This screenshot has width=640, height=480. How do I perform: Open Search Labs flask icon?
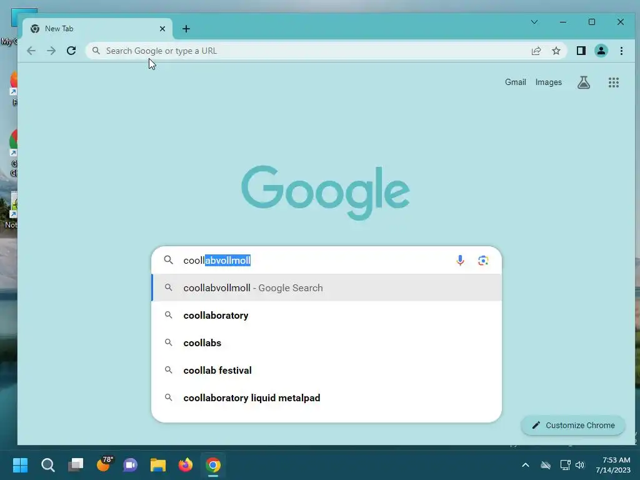pyautogui.click(x=584, y=82)
